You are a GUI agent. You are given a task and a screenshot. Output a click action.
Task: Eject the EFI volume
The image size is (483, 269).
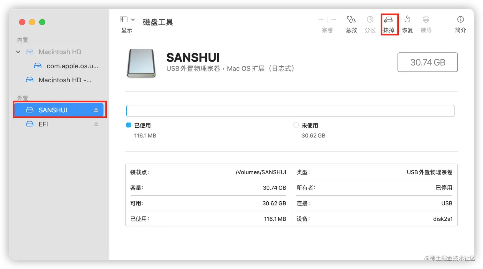click(x=96, y=124)
